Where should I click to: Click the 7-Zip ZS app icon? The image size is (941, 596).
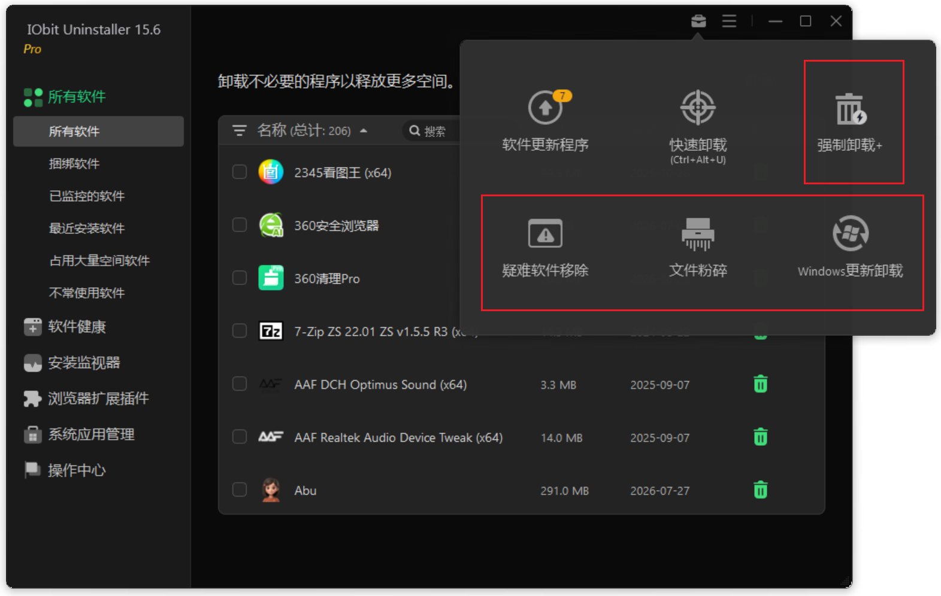(x=271, y=331)
